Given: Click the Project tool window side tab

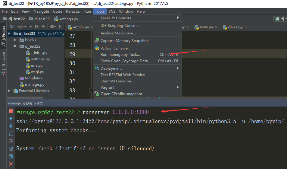Looking at the screenshot, I should point(4,35).
